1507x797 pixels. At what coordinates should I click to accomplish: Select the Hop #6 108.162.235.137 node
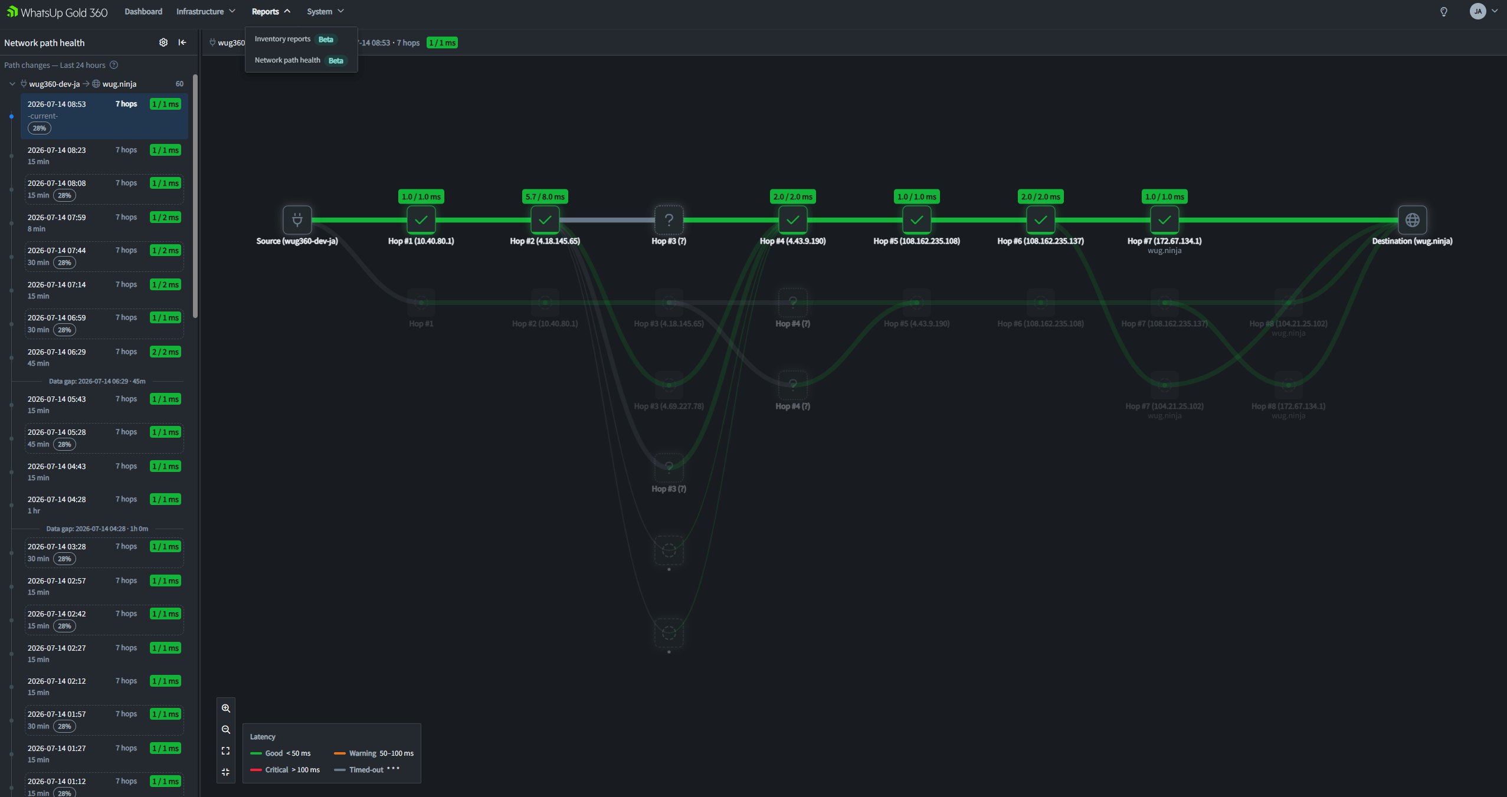(x=1041, y=220)
